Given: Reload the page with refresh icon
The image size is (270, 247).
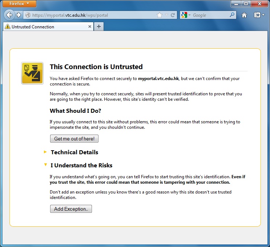Looking at the screenshot, I should click(x=173, y=15).
